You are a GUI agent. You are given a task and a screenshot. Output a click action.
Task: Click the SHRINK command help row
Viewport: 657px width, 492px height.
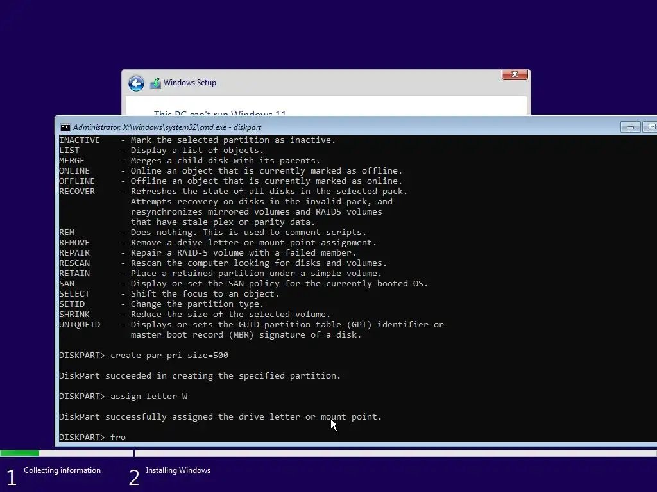click(x=194, y=314)
